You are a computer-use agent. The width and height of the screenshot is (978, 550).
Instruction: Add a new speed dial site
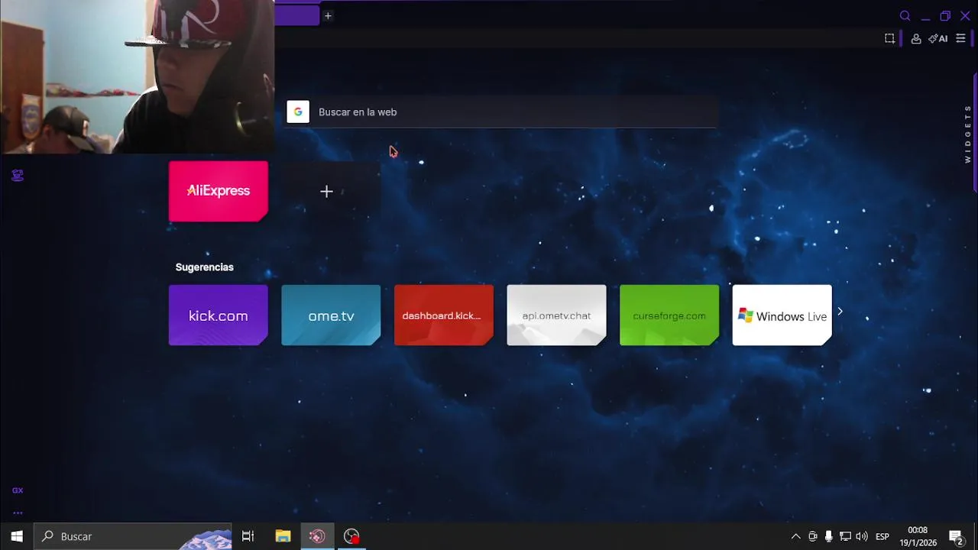(x=326, y=191)
